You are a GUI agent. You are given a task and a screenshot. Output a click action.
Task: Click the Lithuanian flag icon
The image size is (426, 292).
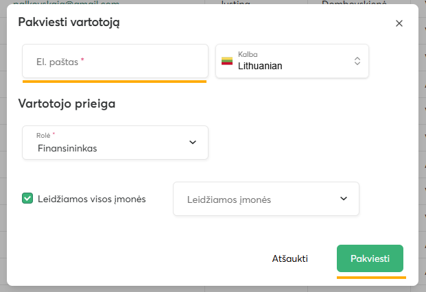(x=227, y=61)
